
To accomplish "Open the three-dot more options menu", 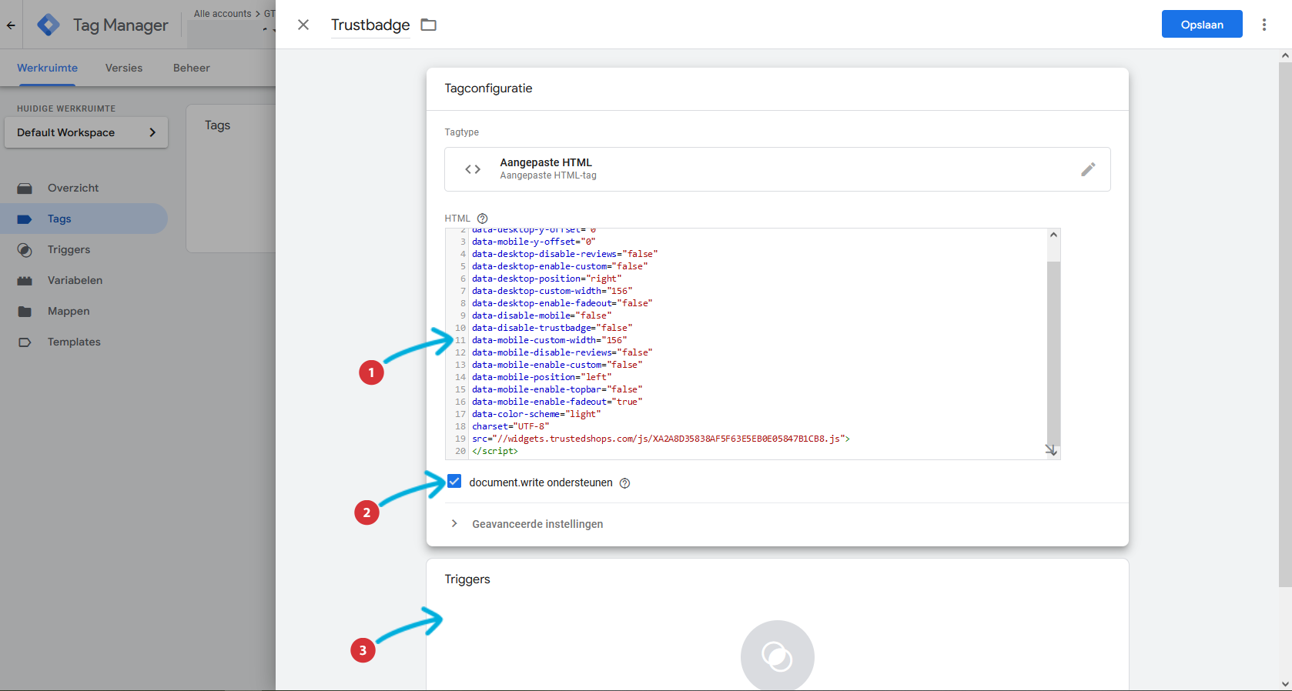I will point(1264,25).
